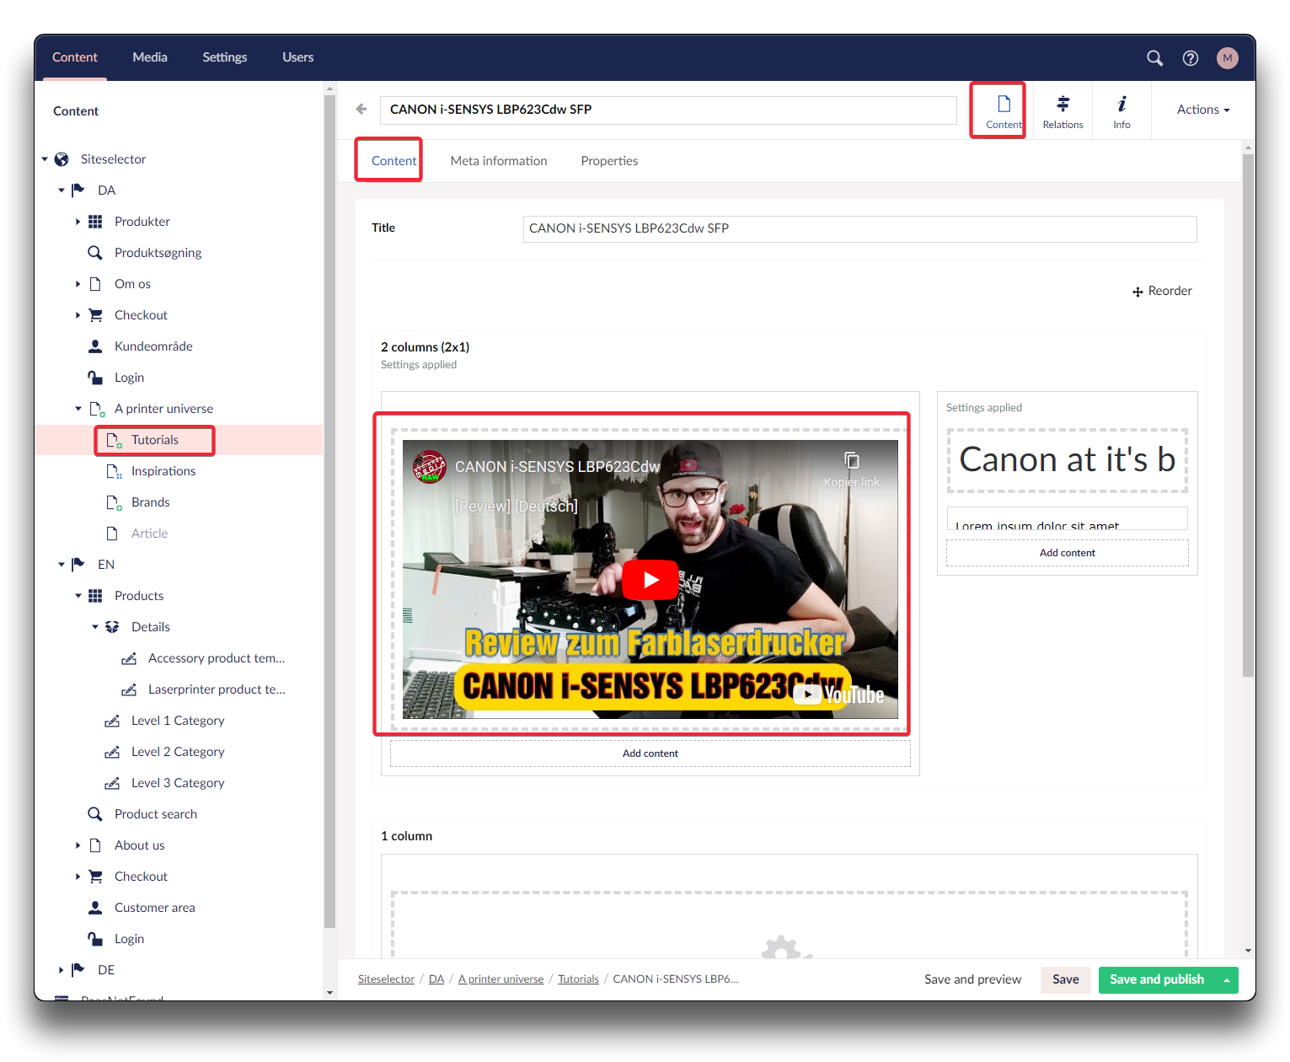Open the help question mark icon
Viewport: 1290px width, 1062px height.
1190,58
